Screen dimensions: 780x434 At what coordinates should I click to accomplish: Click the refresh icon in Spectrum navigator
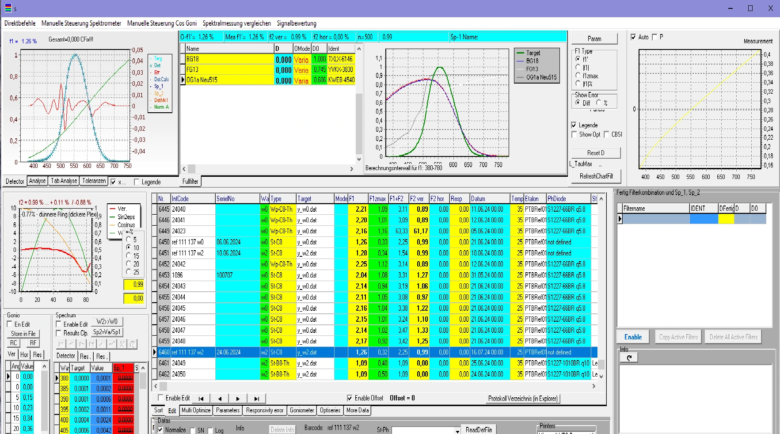(x=132, y=344)
